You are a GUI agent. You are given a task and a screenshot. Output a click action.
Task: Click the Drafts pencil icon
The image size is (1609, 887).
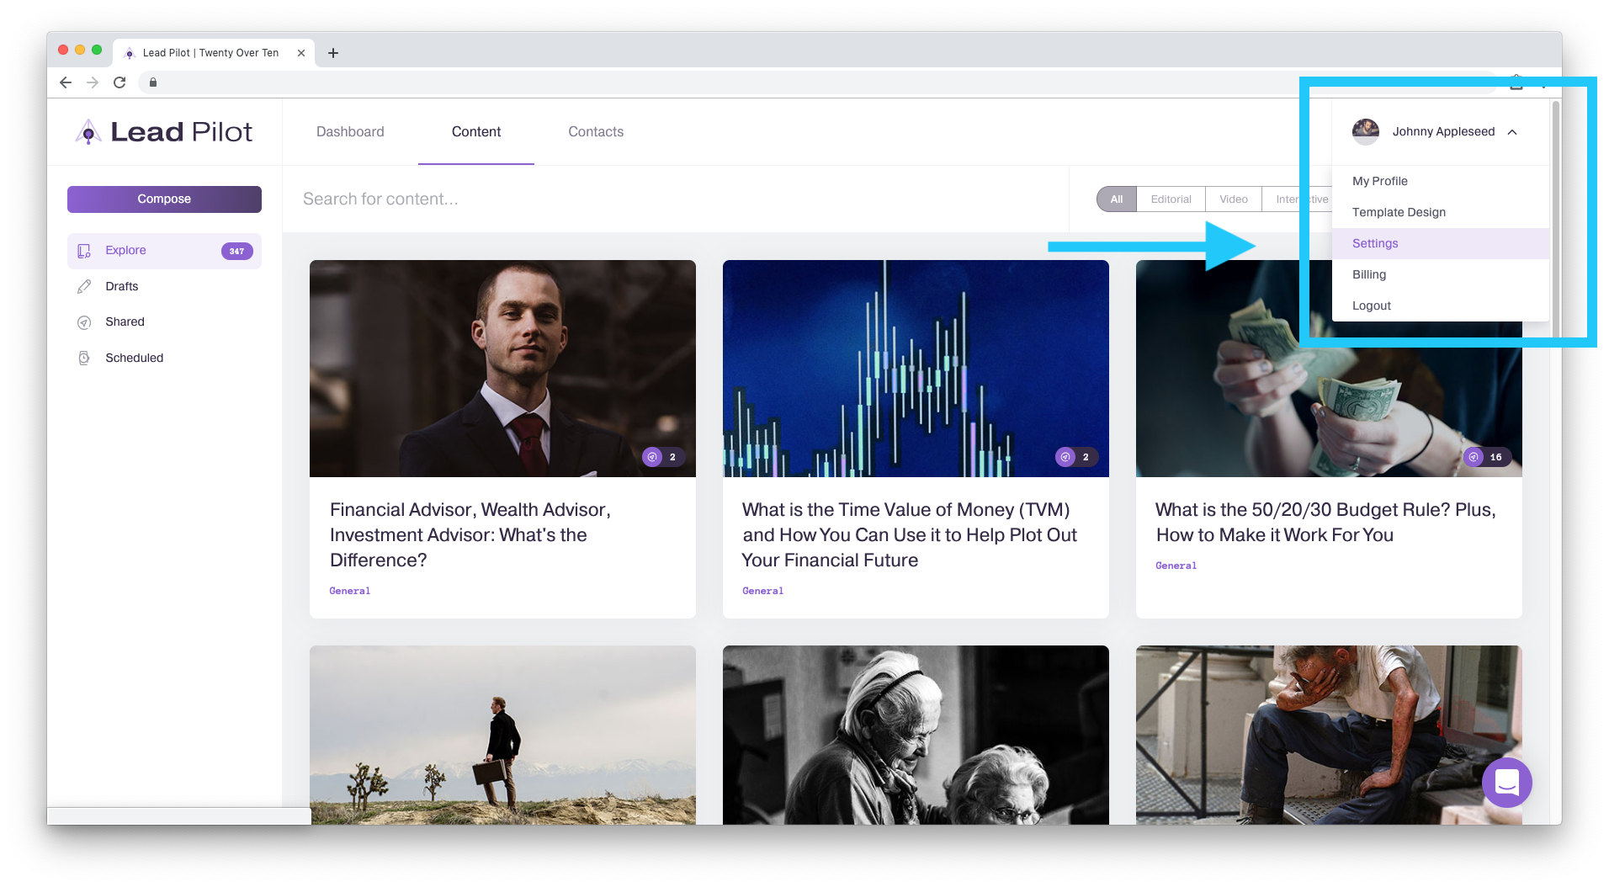(84, 287)
